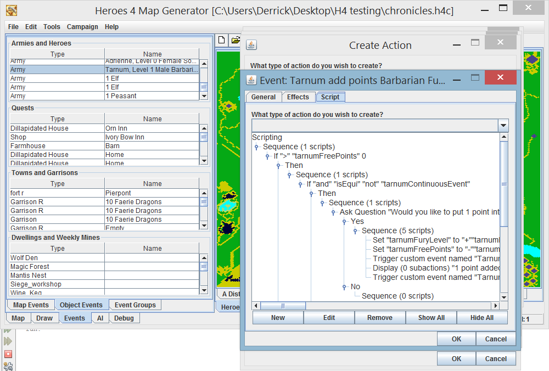
Task: Click the script tree vertical scrollbar thumb
Action: coord(504,184)
